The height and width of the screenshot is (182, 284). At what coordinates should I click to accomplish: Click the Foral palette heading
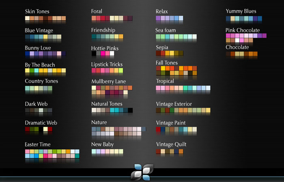pos(97,11)
